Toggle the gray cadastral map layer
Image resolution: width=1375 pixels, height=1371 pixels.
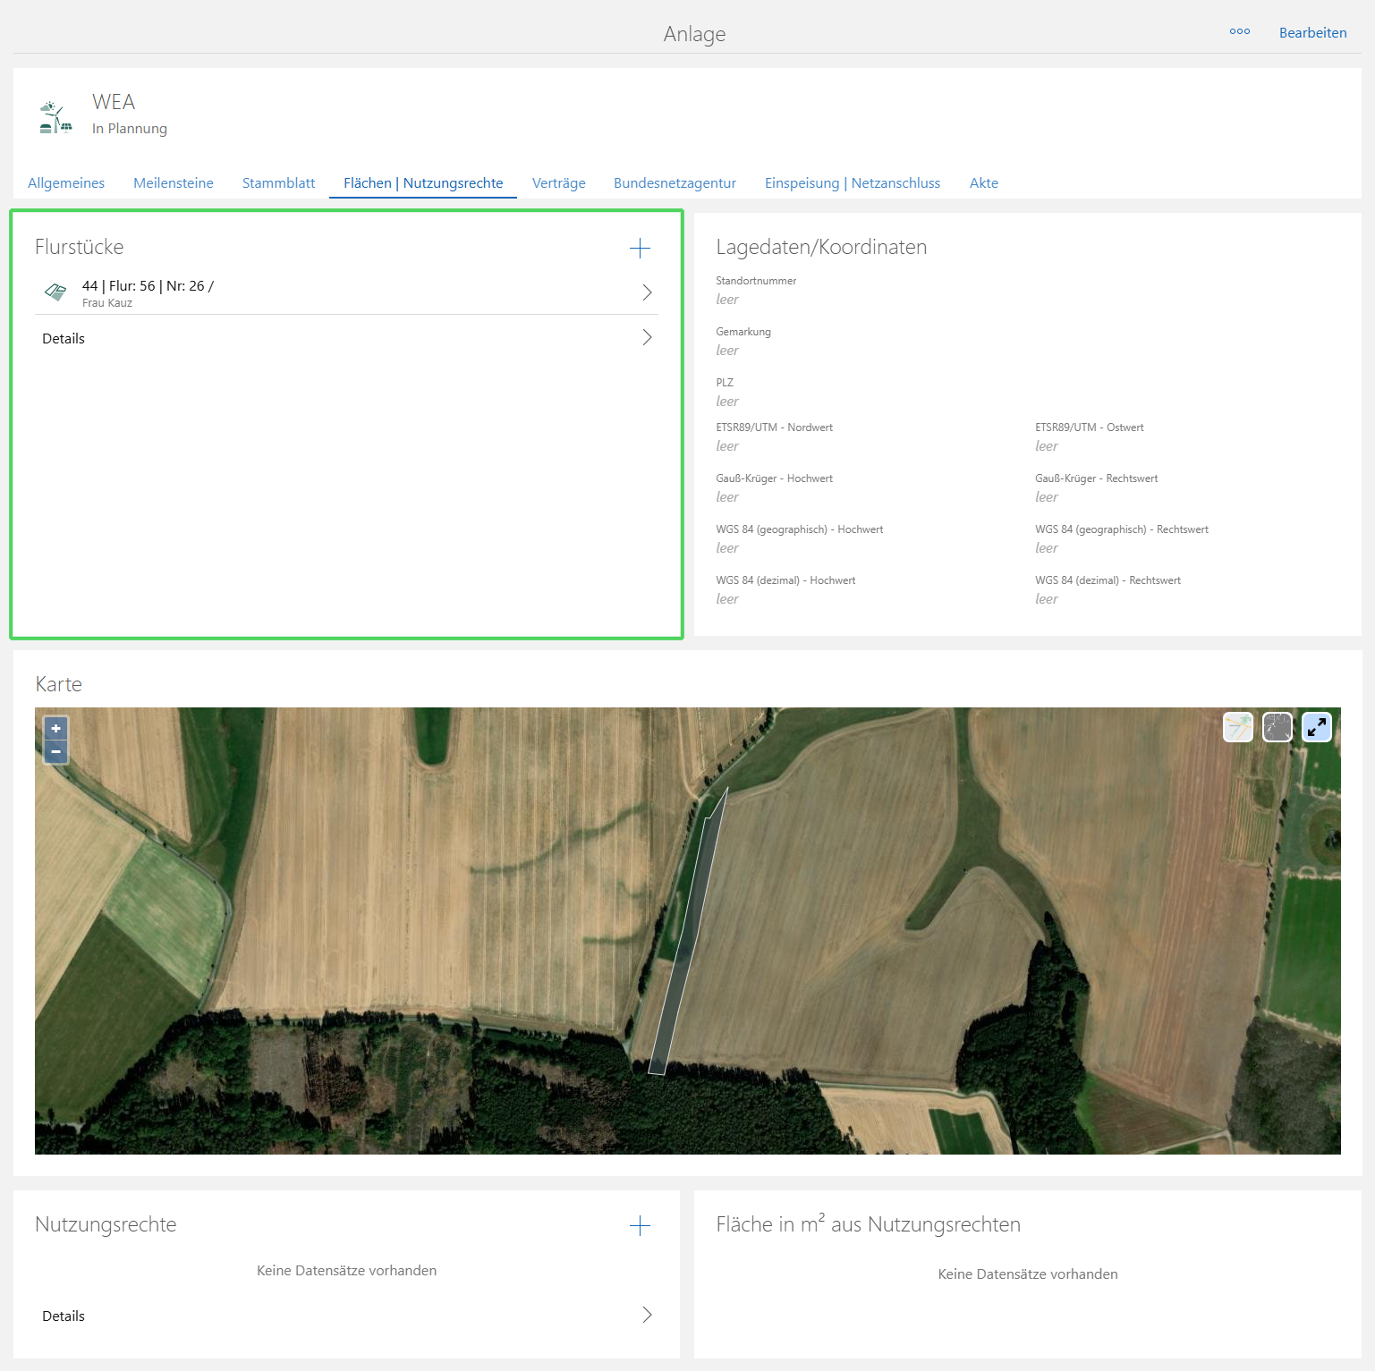pyautogui.click(x=1277, y=727)
